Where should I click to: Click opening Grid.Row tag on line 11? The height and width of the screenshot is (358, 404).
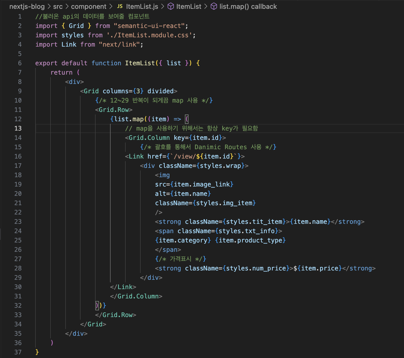tap(114, 110)
